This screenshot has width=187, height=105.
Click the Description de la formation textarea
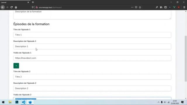pos(92,15)
